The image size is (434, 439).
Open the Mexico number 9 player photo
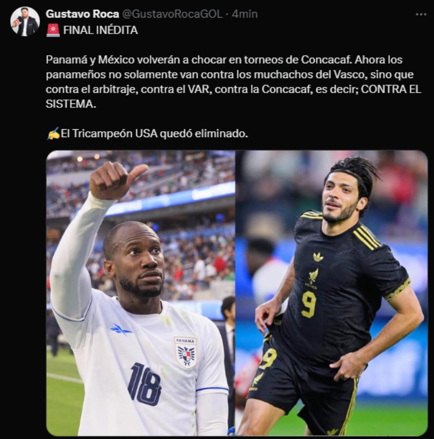[332, 293]
